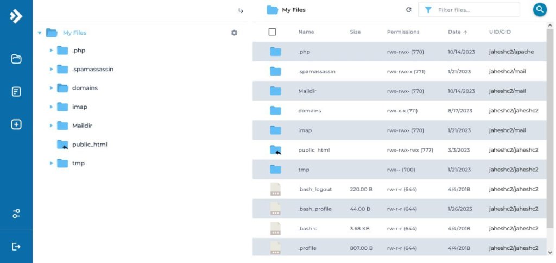Select public_html in the folder tree
Image resolution: width=556 pixels, height=263 pixels.
tap(90, 145)
